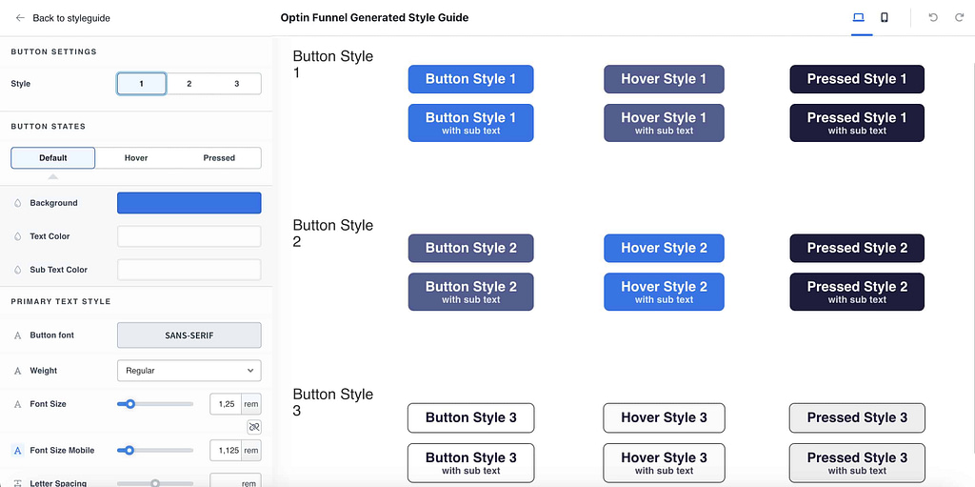Image resolution: width=975 pixels, height=487 pixels.
Task: Toggle the unlink font sizes icon
Action: click(x=253, y=427)
